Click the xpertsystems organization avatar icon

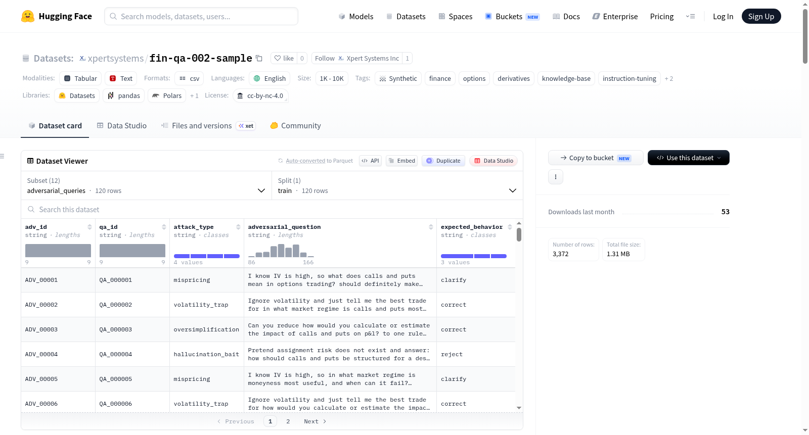[82, 58]
